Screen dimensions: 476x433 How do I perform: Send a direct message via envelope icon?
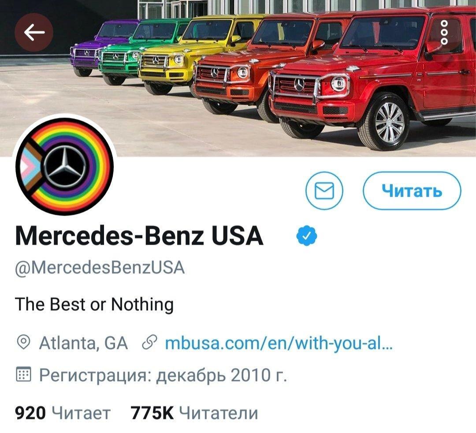point(324,191)
